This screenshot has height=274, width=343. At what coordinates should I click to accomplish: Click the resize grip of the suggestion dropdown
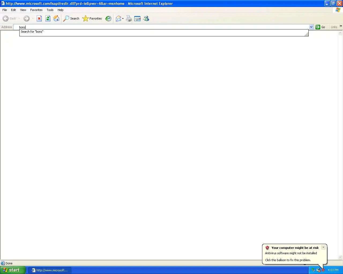306,34
